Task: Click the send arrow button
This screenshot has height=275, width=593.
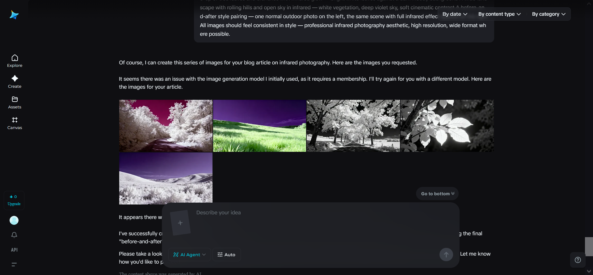Action: [446, 255]
